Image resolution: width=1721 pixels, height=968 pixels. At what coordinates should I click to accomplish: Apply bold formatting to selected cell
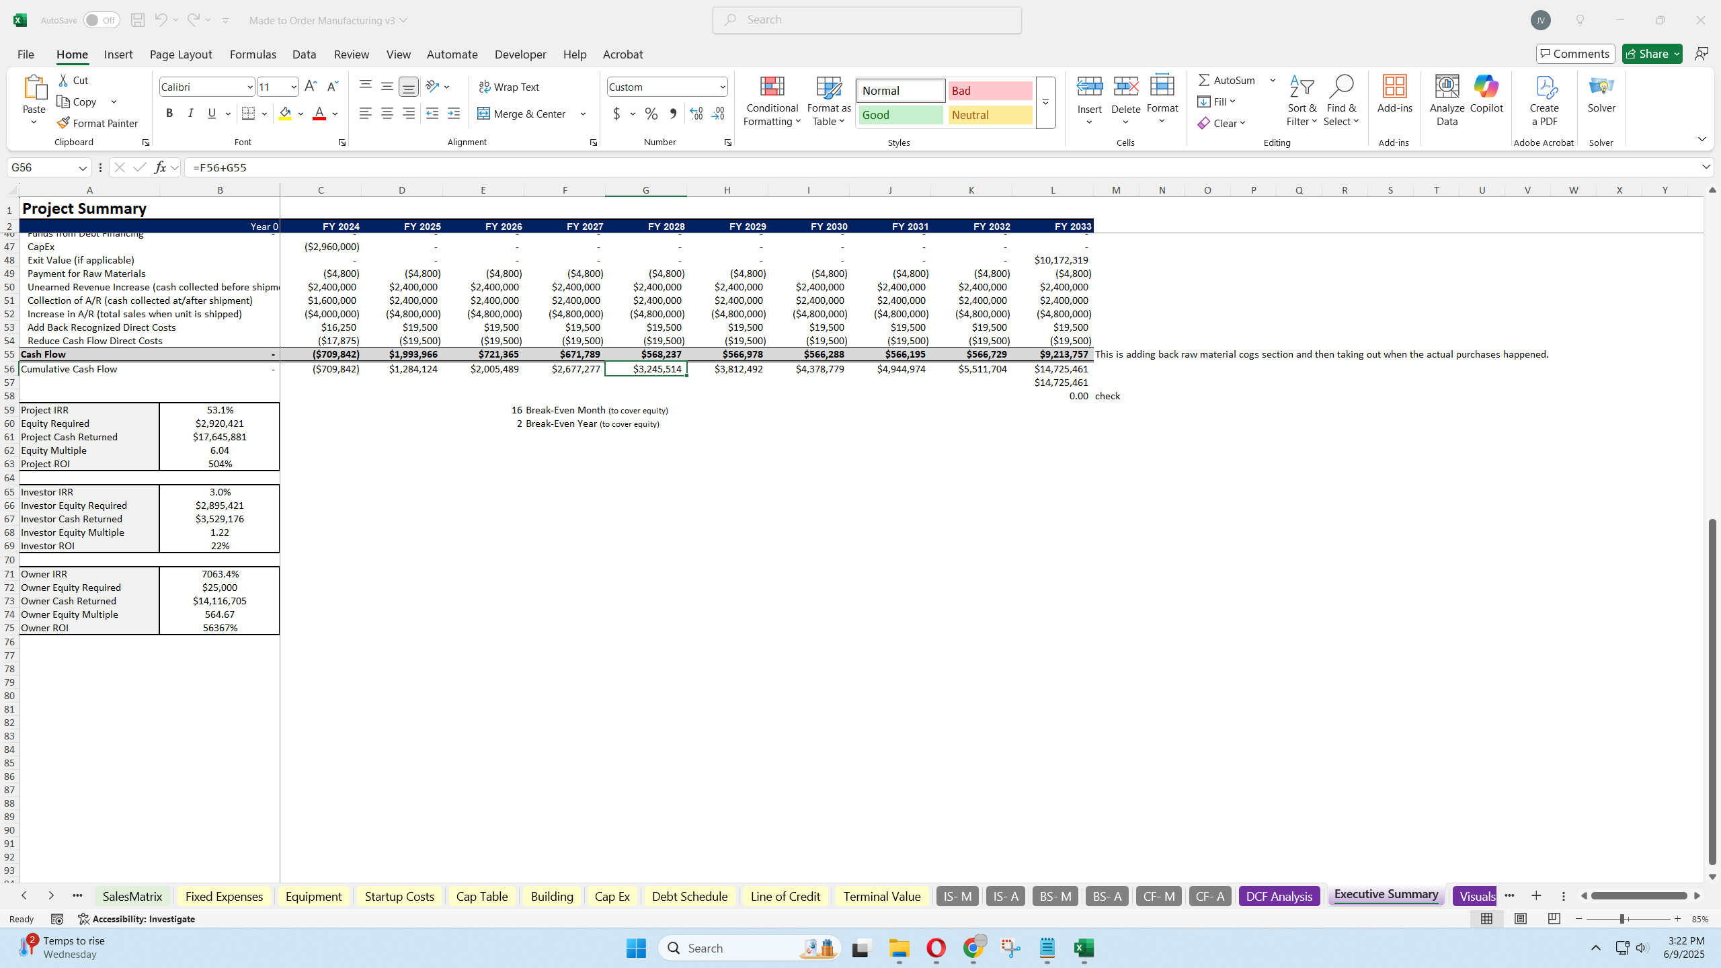click(x=169, y=113)
